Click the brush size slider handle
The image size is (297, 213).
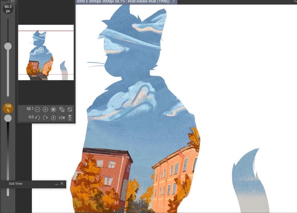point(8,46)
